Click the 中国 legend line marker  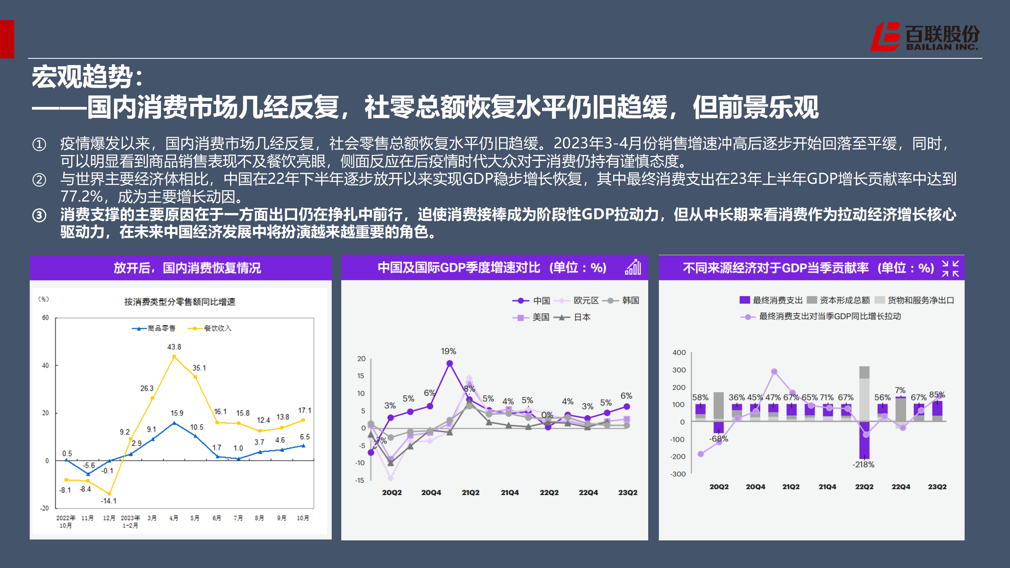tap(520, 301)
